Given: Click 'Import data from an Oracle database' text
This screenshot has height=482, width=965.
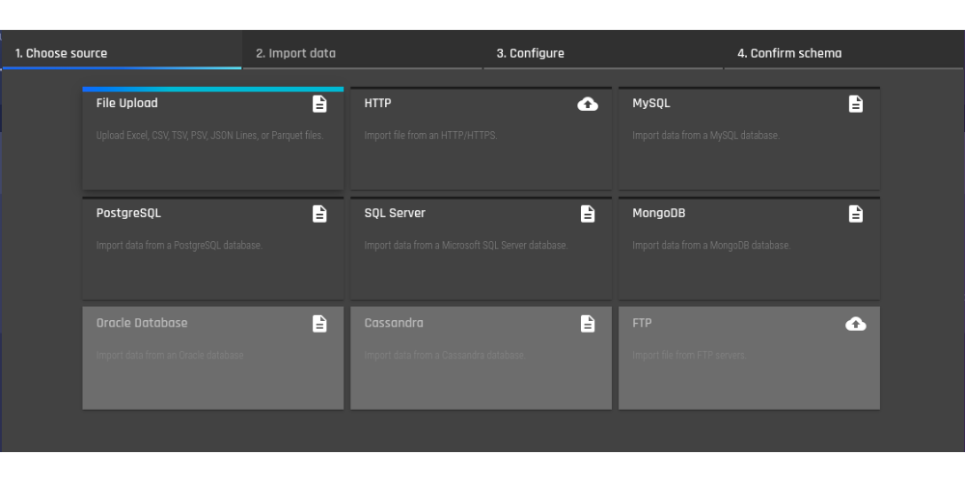Looking at the screenshot, I should click(169, 356).
